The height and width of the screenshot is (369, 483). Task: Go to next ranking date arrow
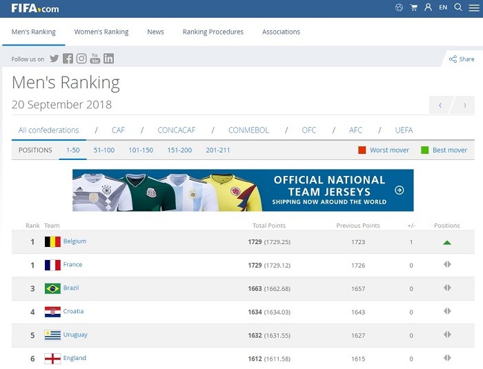[464, 105]
